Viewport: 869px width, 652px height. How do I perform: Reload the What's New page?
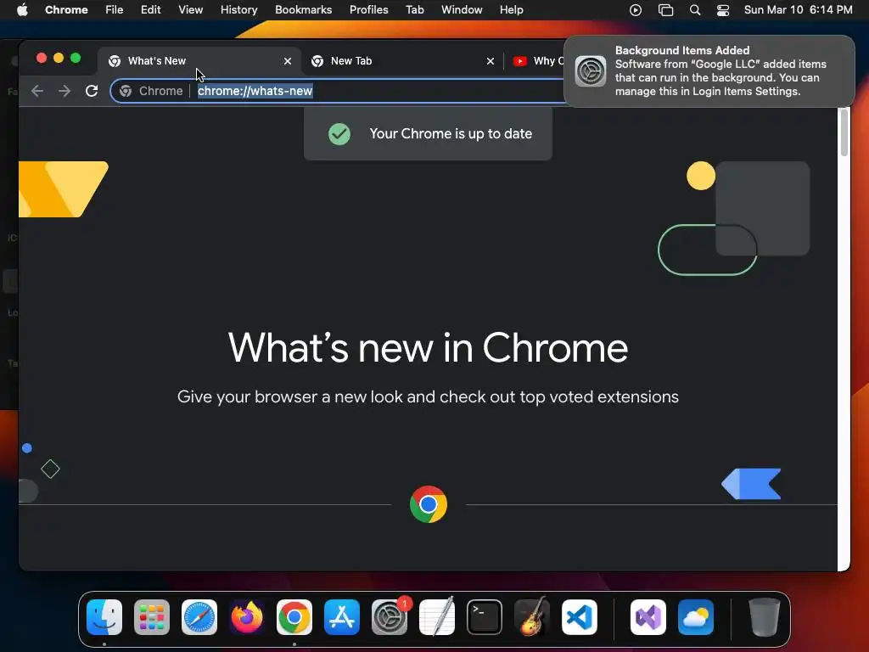[x=92, y=91]
